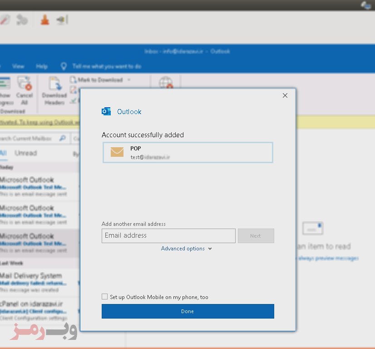The height and width of the screenshot is (349, 375).
Task: Click the Done button
Action: [188, 311]
